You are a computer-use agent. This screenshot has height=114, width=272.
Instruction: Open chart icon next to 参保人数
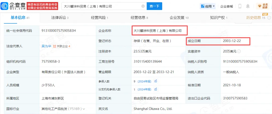[x=156, y=81]
